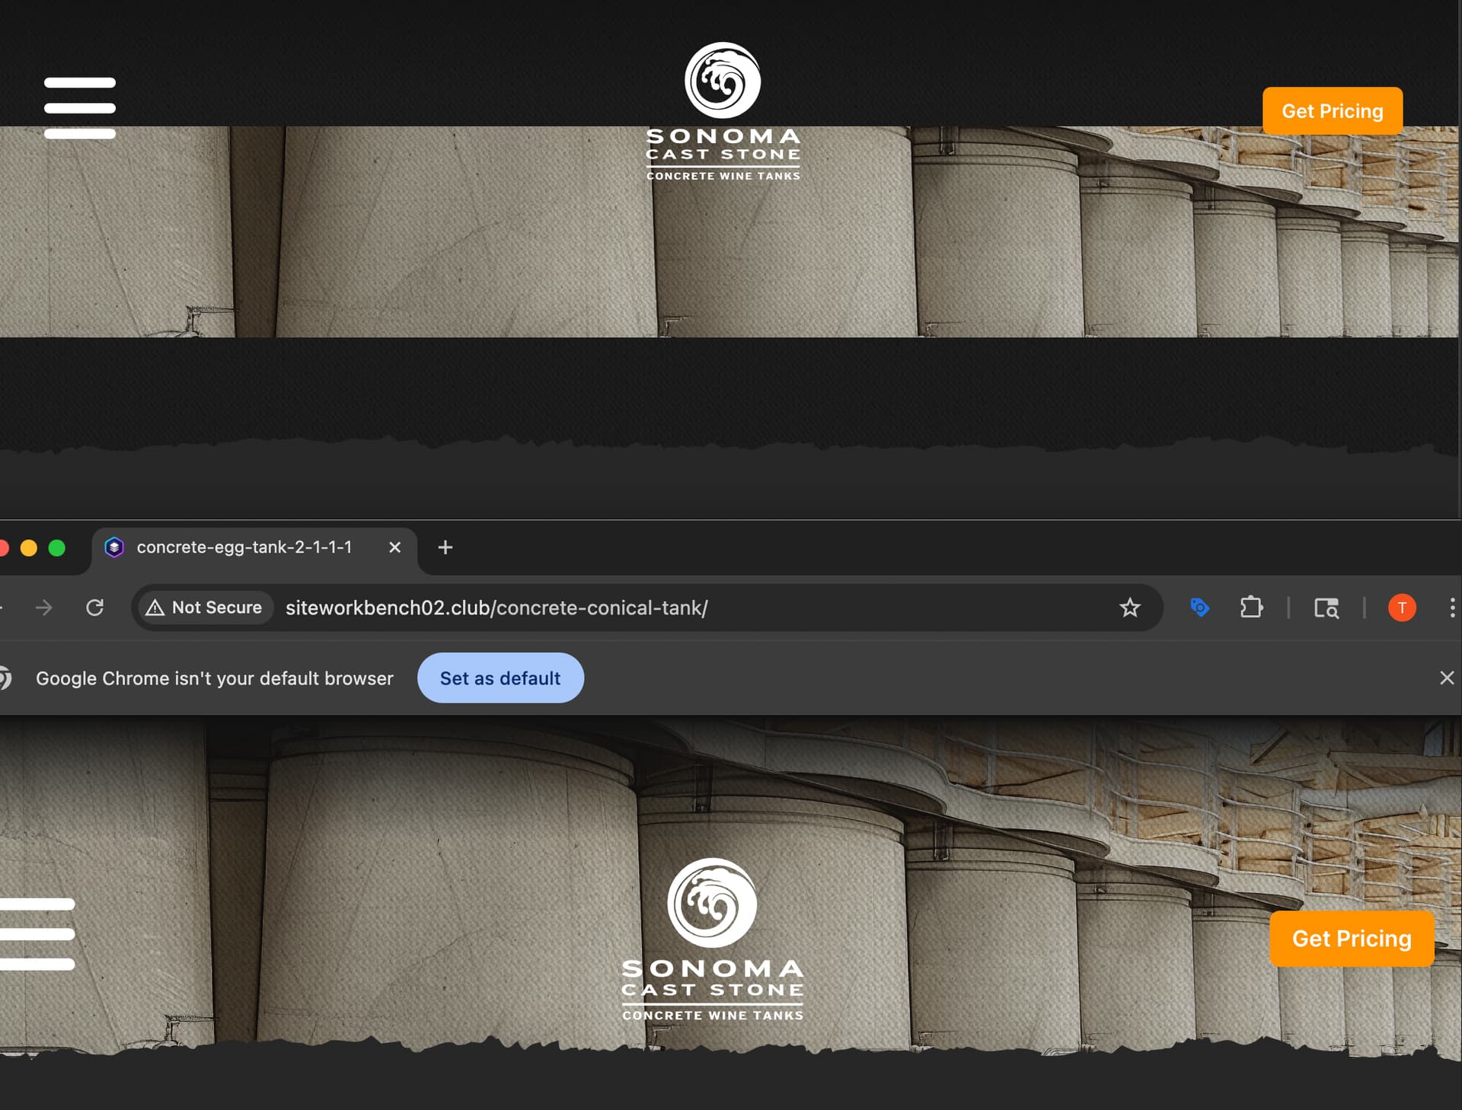Click the search-with-lens toolbar icon

click(x=1326, y=608)
